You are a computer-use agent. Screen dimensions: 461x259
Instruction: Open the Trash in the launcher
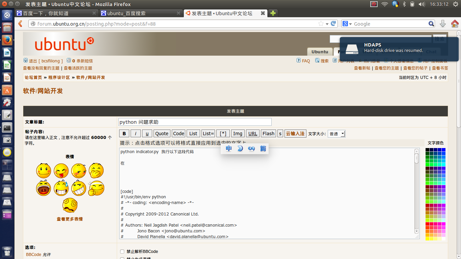coord(7,251)
